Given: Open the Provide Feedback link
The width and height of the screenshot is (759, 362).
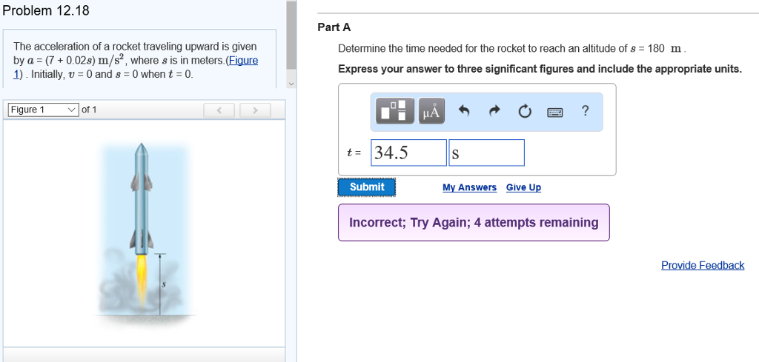Looking at the screenshot, I should (x=702, y=265).
